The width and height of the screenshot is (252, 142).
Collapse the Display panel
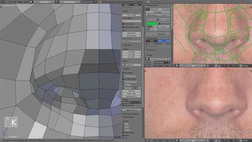click(x=126, y=69)
